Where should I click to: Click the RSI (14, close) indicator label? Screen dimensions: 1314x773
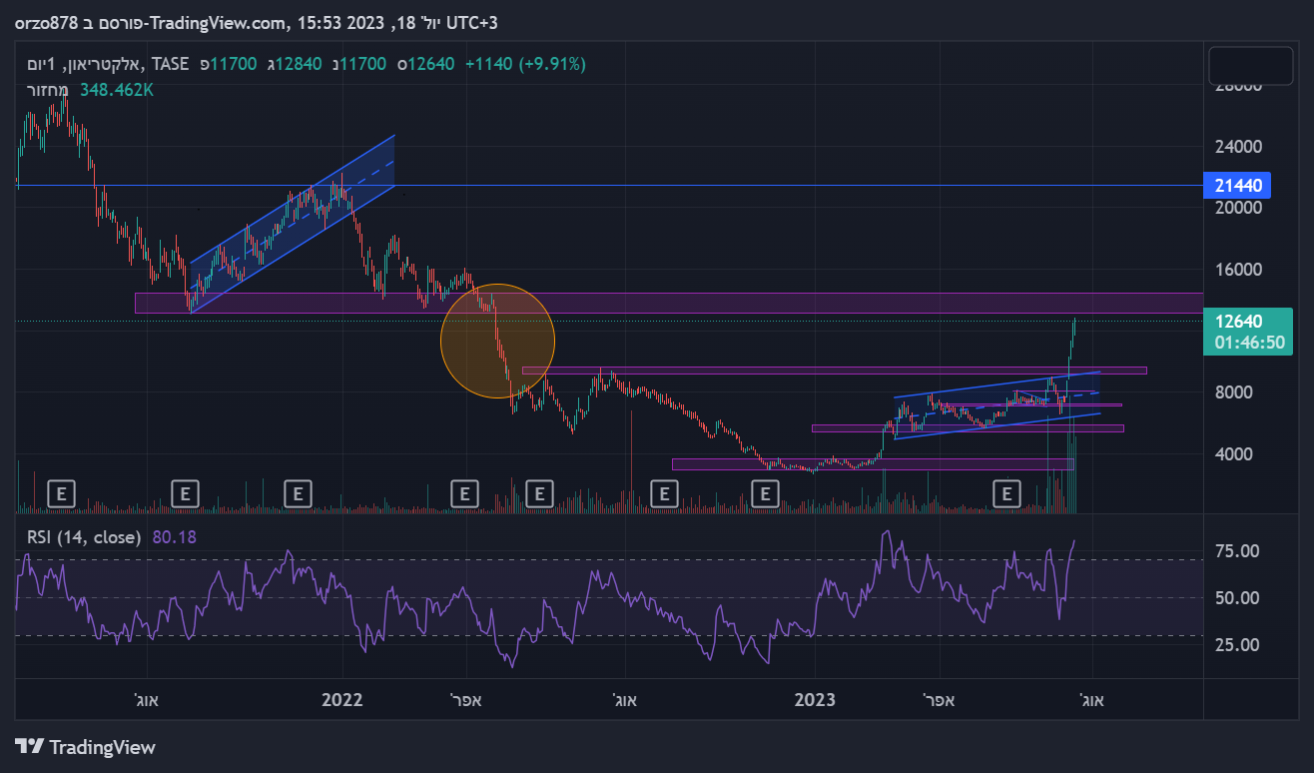(x=84, y=537)
